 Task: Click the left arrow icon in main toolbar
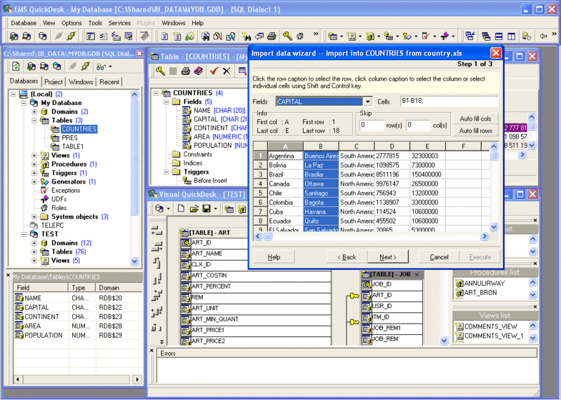pos(543,36)
